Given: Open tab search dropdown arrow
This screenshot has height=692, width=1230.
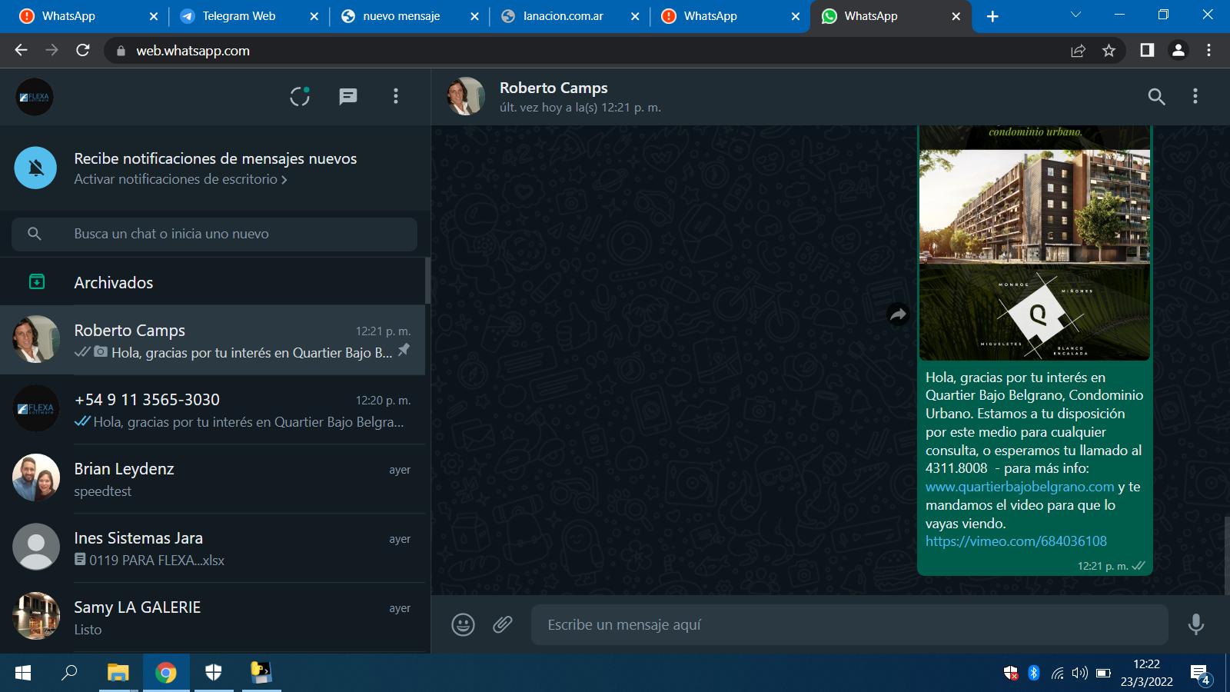Looking at the screenshot, I should click(1075, 15).
